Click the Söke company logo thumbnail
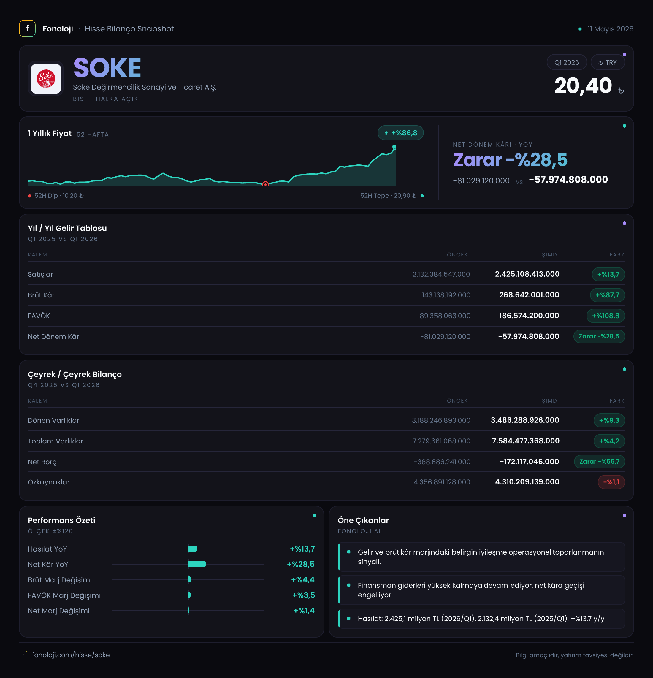Image resolution: width=653 pixels, height=678 pixels. click(46, 79)
